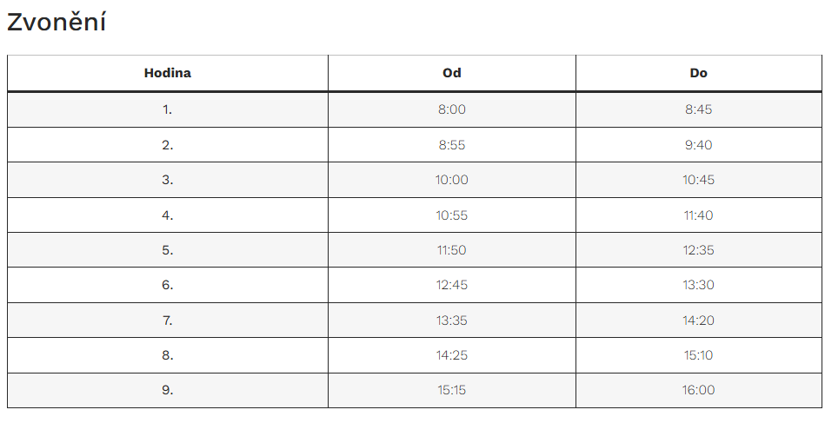The image size is (825, 423).
Task: Click the Zvonění page heading
Action: click(57, 23)
